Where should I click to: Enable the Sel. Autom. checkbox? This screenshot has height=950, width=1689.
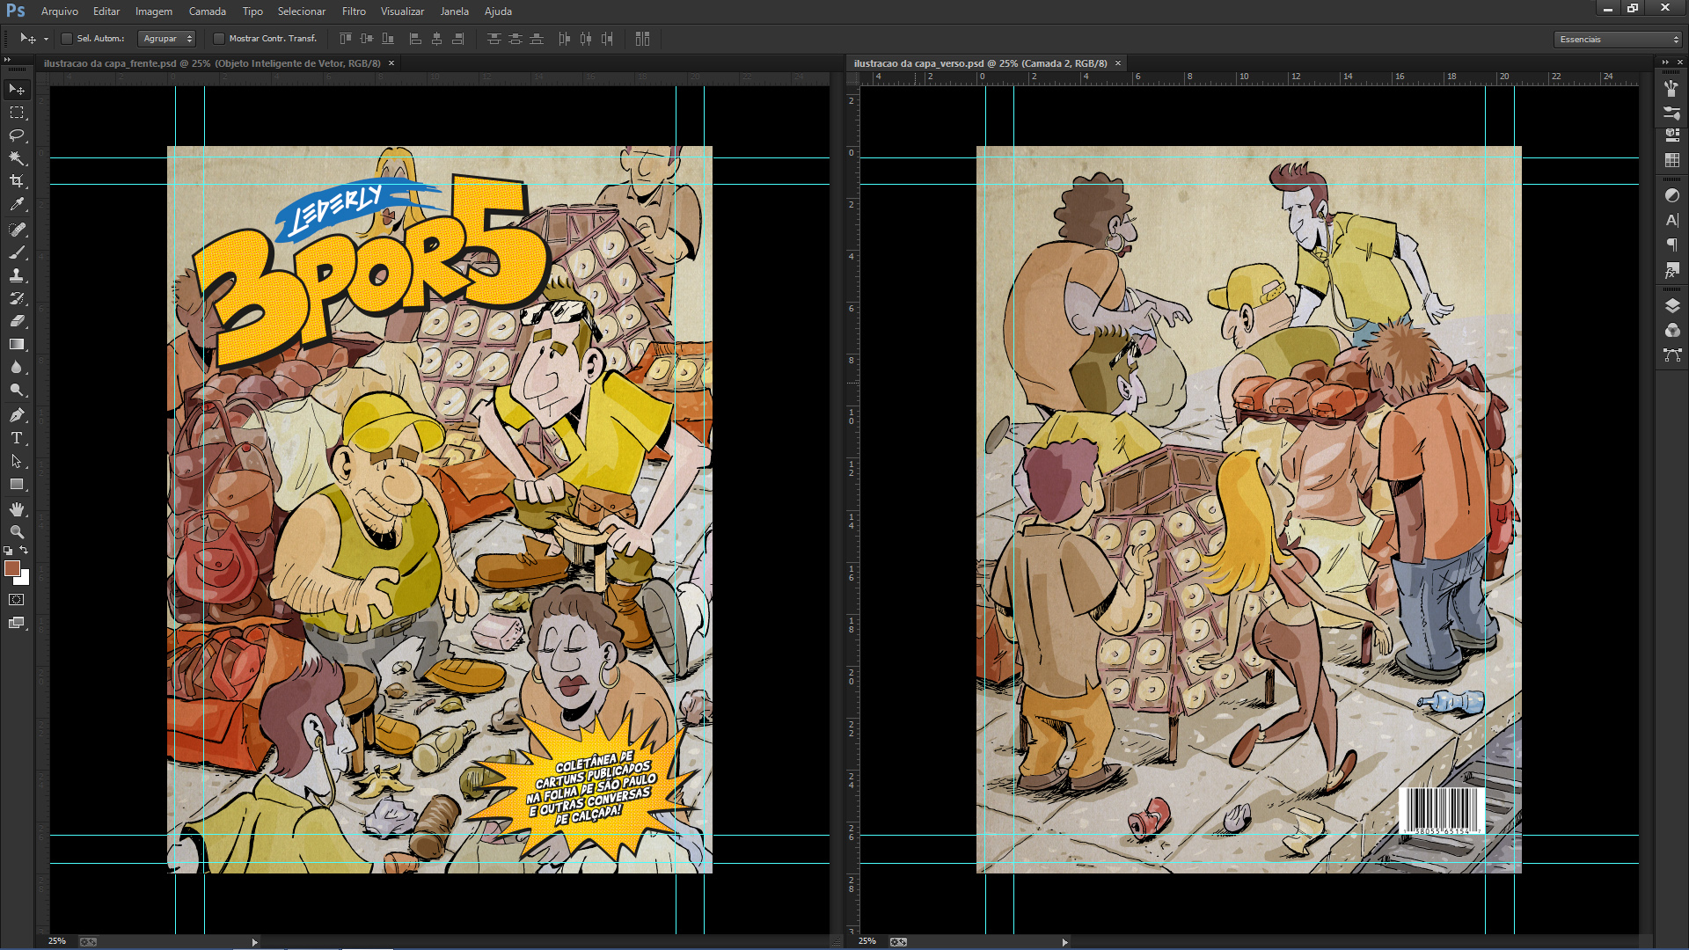click(x=67, y=39)
